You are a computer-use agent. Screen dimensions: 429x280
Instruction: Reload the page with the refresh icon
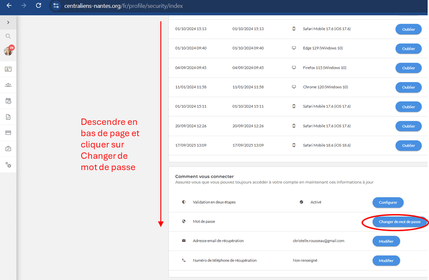click(x=39, y=6)
